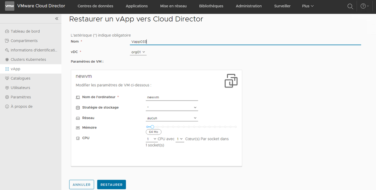
Task: Click the storage icon beside Stratégie de stockage
Action: point(78,108)
